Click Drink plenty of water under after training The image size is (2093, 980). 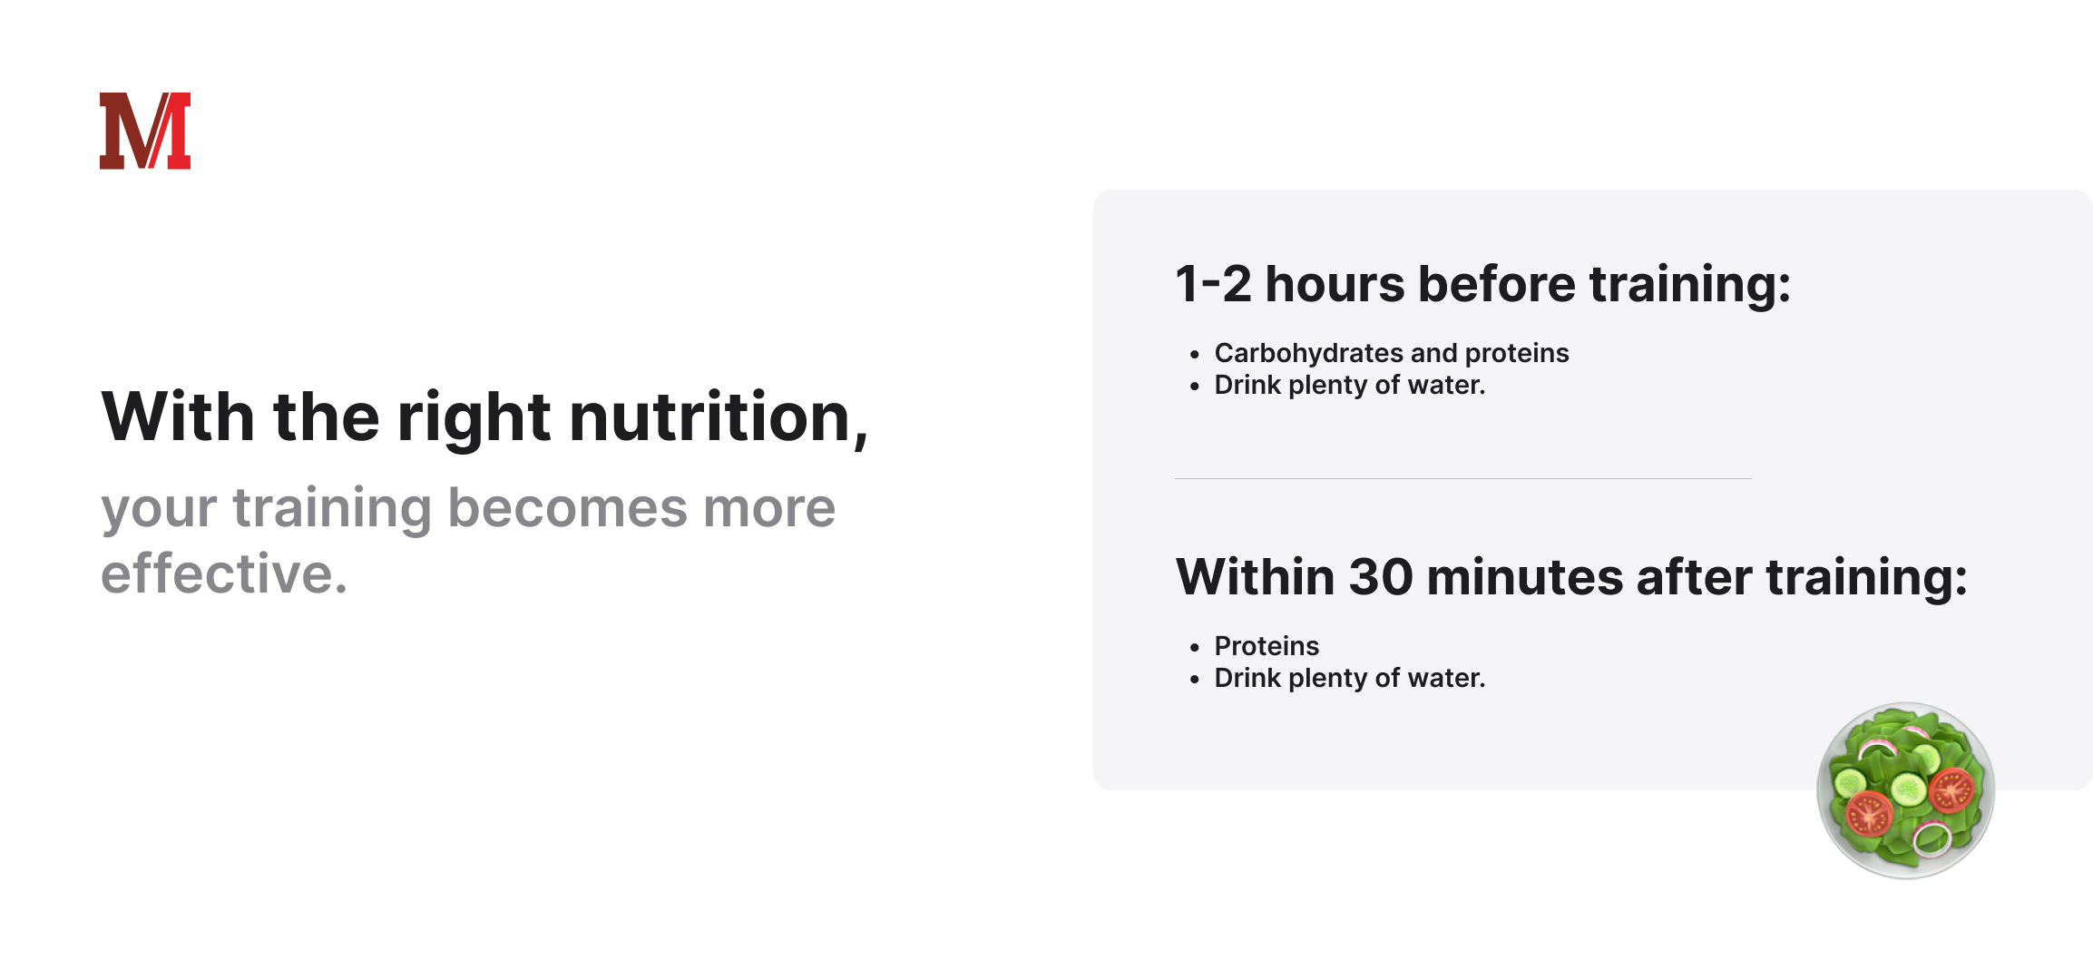coord(1350,678)
